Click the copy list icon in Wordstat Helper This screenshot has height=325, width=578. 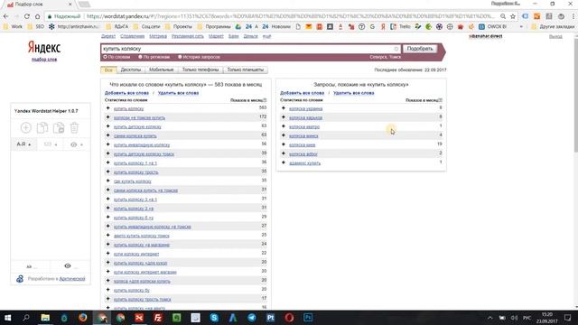(42, 128)
